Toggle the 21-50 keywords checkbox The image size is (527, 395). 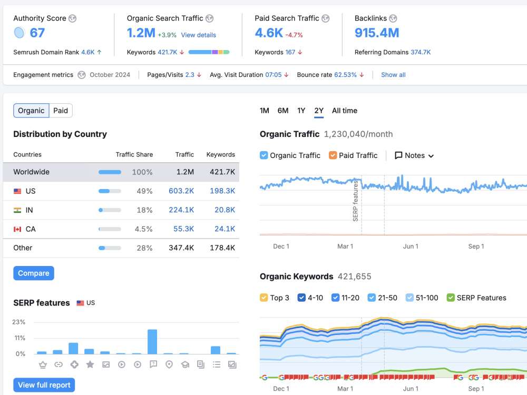click(372, 298)
